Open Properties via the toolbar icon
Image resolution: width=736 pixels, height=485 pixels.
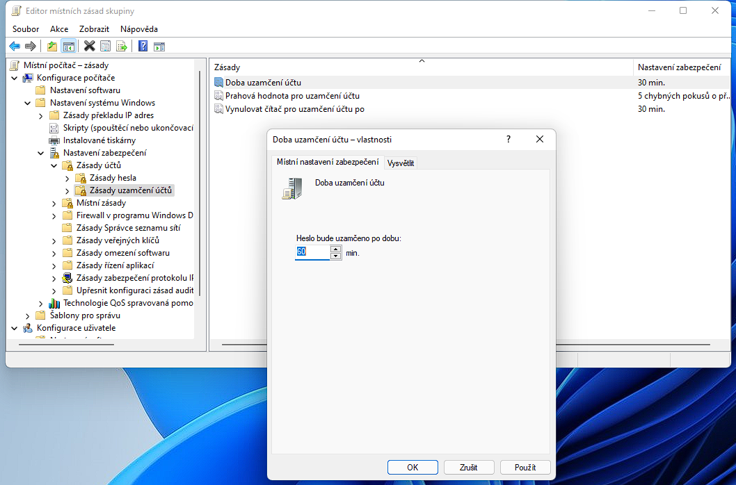tap(105, 47)
